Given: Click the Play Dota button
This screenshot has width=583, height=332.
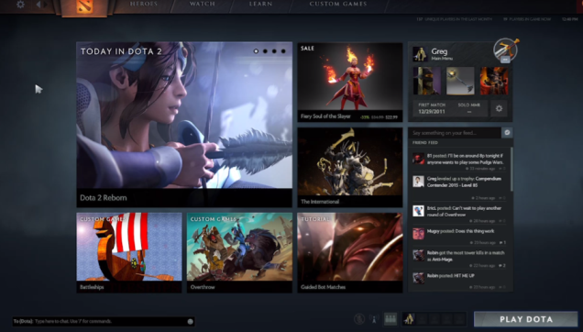Looking at the screenshot, I should pyautogui.click(x=526, y=319).
